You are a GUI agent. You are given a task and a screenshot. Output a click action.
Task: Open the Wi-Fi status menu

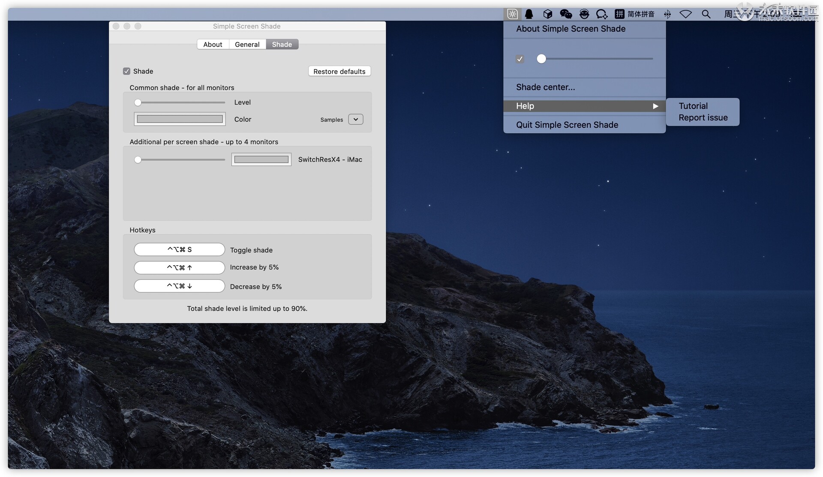[686, 14]
